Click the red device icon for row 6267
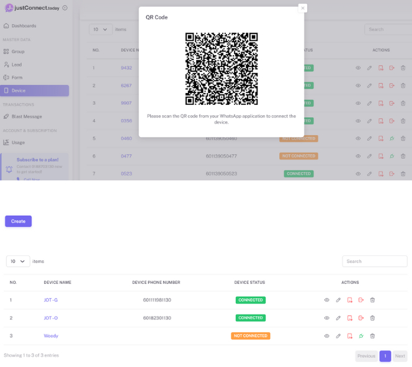The image size is (412, 367). pyautogui.click(x=381, y=86)
